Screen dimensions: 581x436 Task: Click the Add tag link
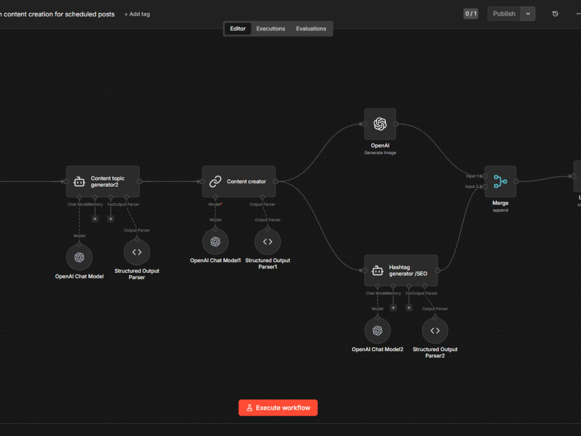pos(137,14)
